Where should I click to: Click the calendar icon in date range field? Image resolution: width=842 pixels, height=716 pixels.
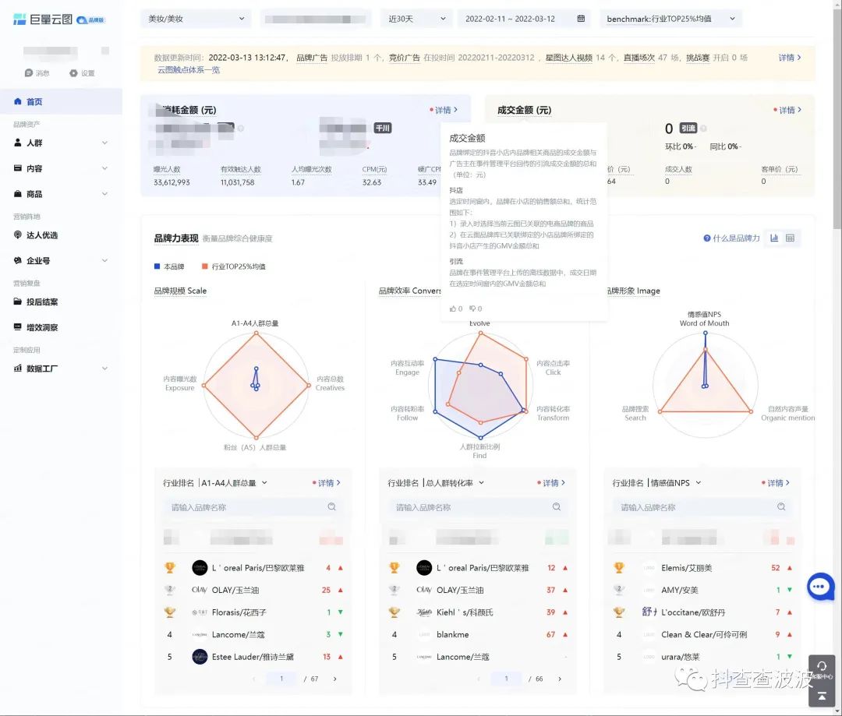coord(581,19)
